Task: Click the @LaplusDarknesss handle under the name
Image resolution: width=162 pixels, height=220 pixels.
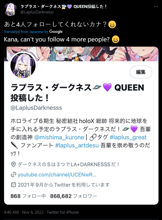Action: 37,12
